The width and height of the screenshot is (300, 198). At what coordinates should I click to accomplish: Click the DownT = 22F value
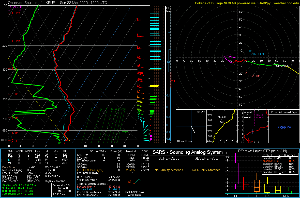coord(10,182)
